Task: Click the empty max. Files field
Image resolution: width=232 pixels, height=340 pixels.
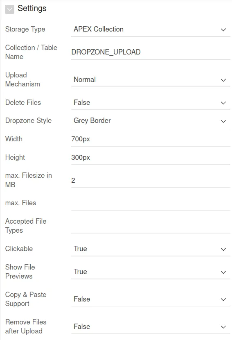Action: pos(151,203)
